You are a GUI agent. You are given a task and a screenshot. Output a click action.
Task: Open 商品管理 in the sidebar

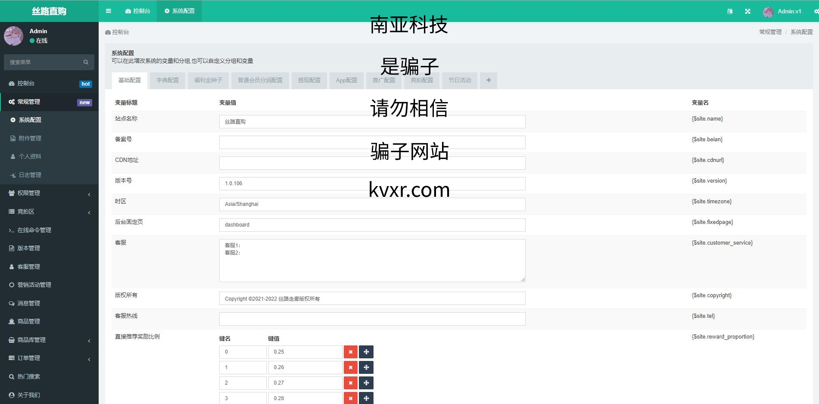click(49, 321)
